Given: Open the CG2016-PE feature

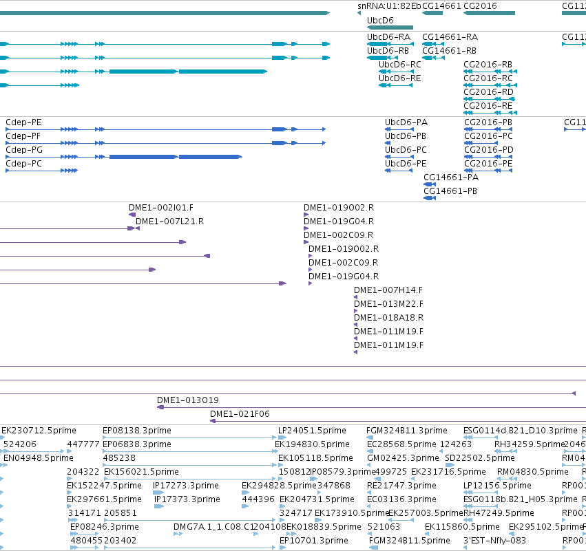Looking at the screenshot, I should pos(488,164).
